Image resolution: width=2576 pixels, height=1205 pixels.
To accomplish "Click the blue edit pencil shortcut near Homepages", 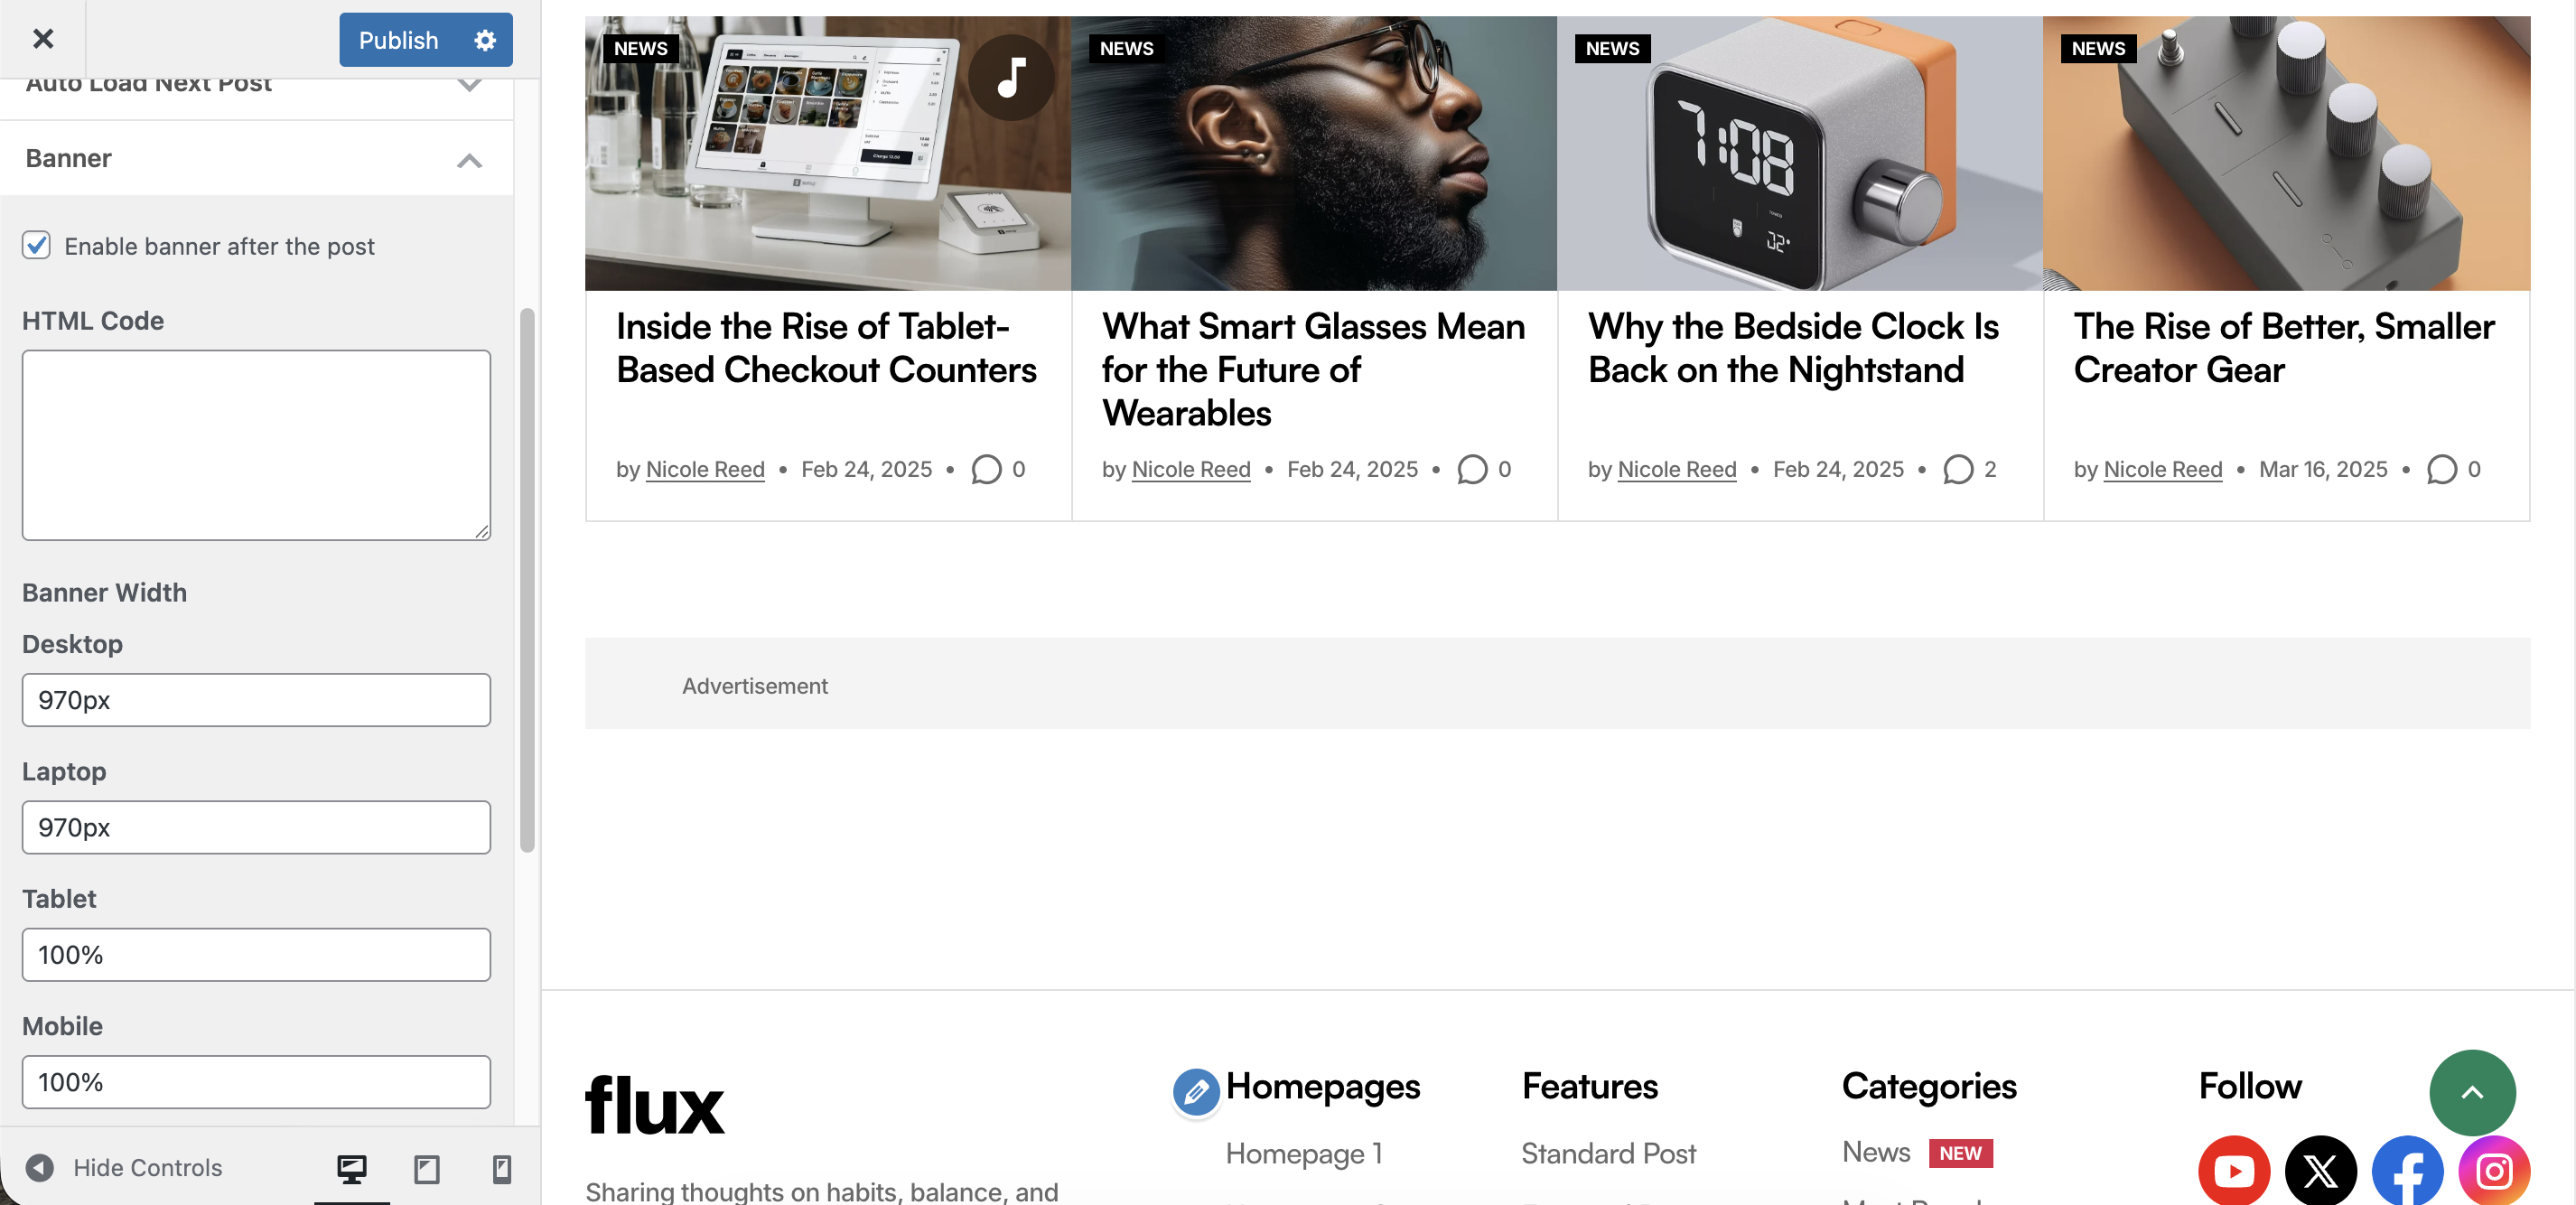I will click(x=1196, y=1092).
